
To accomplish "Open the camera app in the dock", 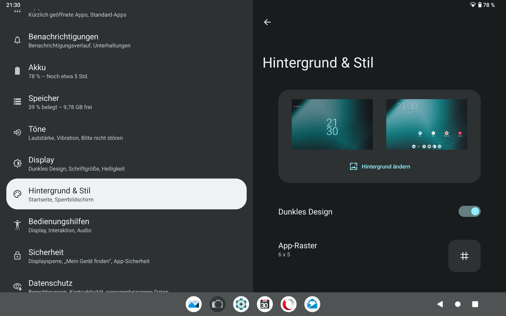I will (x=217, y=304).
